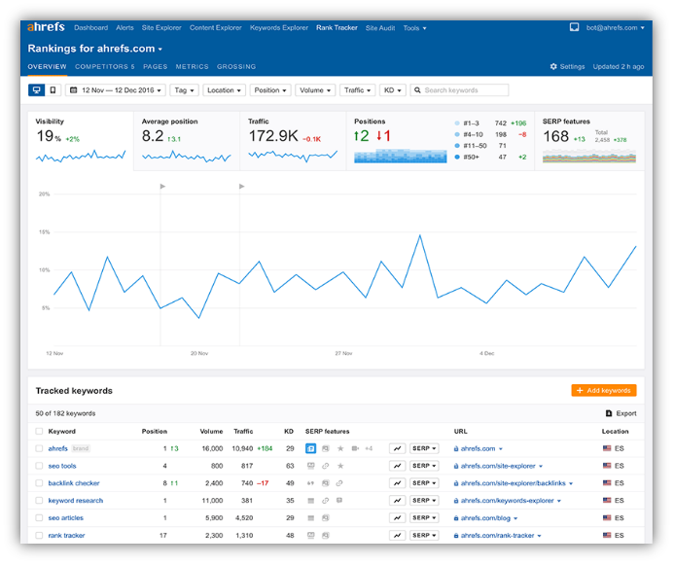Click first SERP feature icon in rank tracker row
The height and width of the screenshot is (565, 674).
point(311,536)
